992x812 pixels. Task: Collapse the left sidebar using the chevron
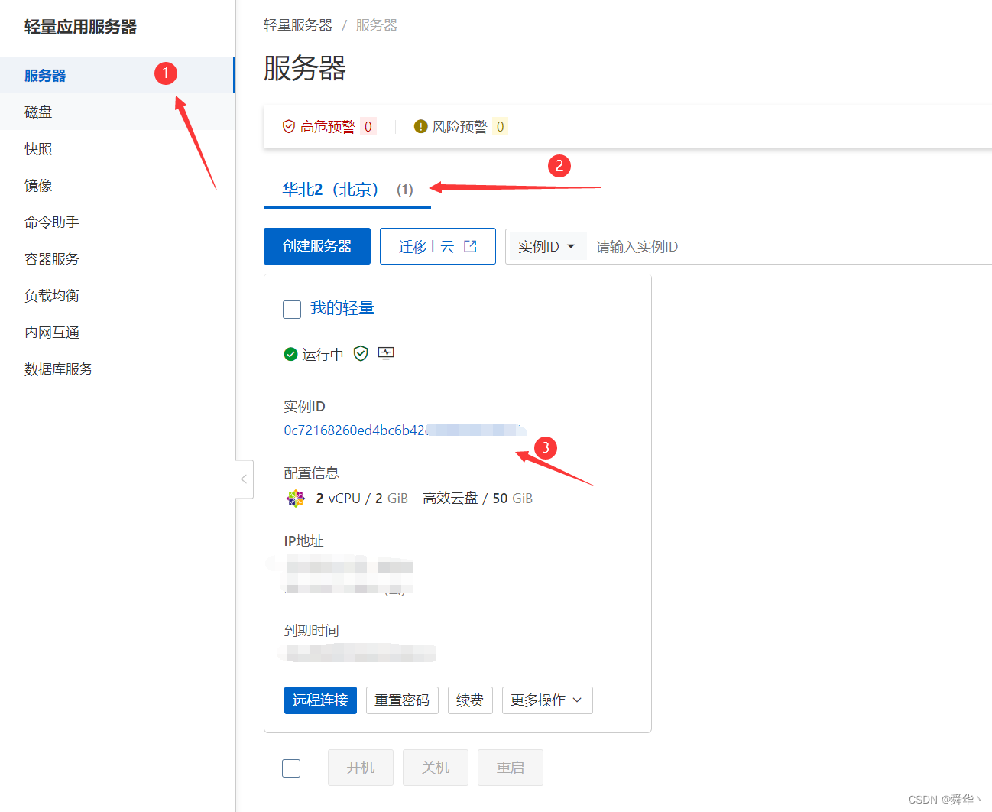point(244,479)
